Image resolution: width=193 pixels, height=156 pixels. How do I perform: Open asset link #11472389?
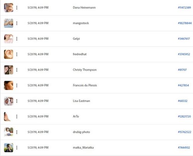point(185,8)
